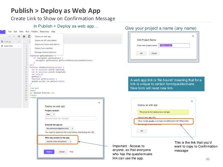Choose Manage Android add-ons... entry
The width and height of the screenshot is (223, 167).
pyautogui.click(x=46, y=52)
